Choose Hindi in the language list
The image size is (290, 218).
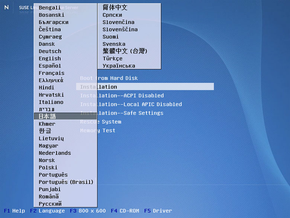coord(46,88)
